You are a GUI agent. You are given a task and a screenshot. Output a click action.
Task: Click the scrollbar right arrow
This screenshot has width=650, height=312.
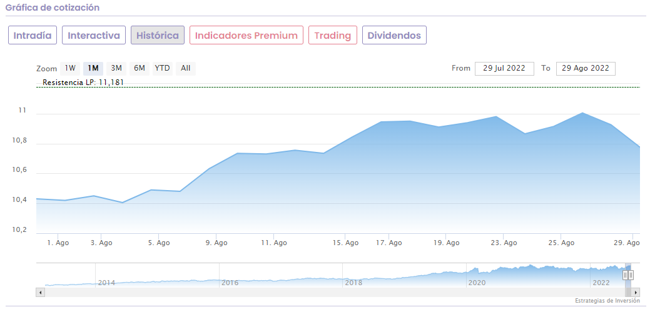pos(636,292)
